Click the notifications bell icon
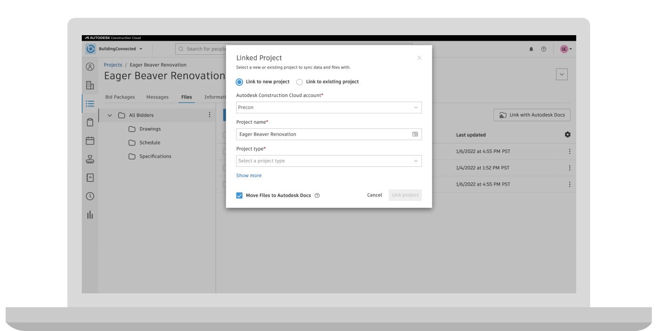The image size is (658, 331). [x=531, y=49]
